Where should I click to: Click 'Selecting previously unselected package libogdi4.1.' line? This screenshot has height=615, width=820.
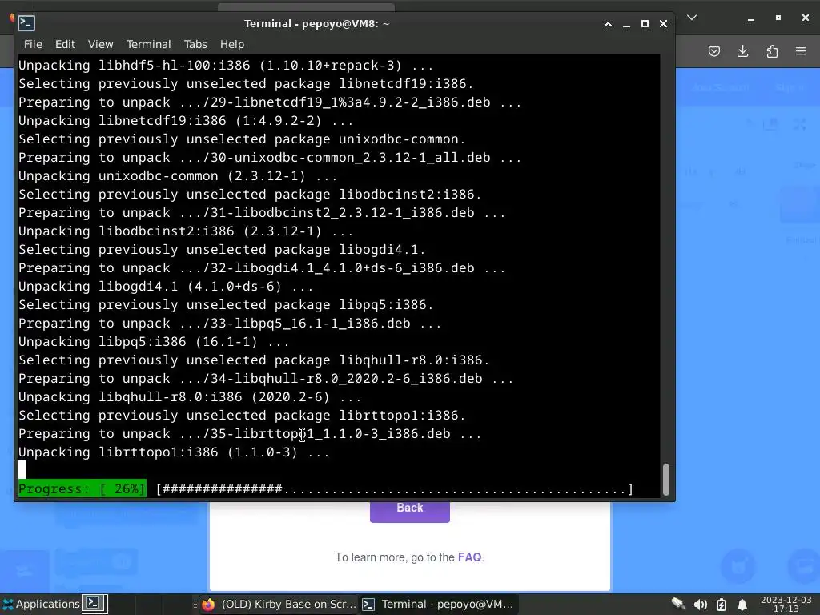coord(223,250)
